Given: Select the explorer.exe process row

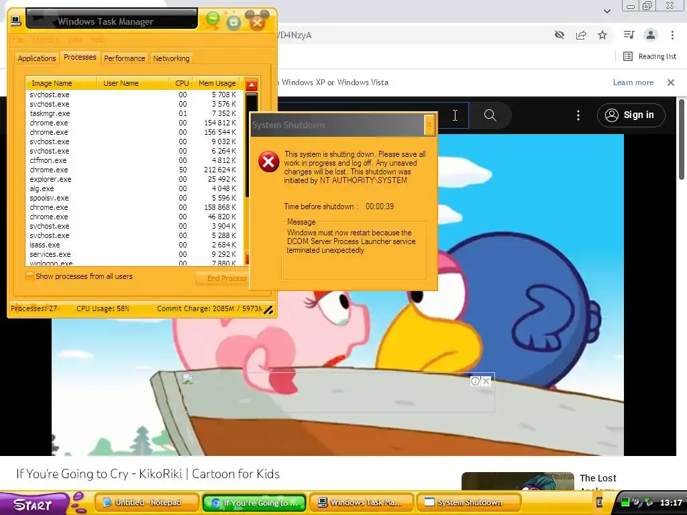Looking at the screenshot, I should (x=133, y=179).
